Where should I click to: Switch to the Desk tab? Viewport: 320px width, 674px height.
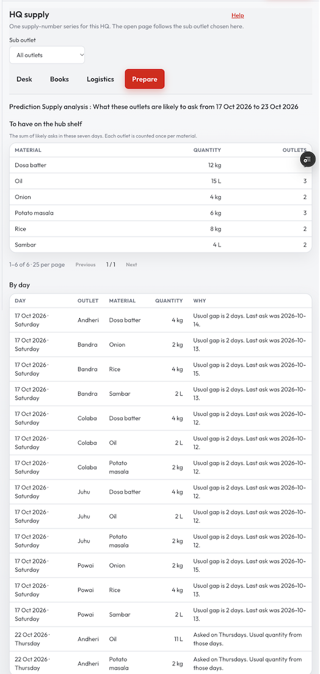tap(24, 79)
